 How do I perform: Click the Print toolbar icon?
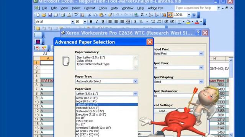pyautogui.click(x=63, y=15)
